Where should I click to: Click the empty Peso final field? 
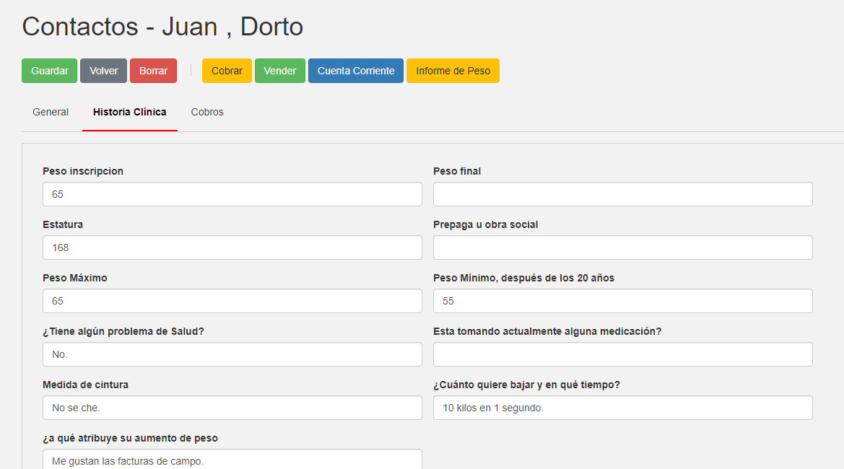coord(622,194)
